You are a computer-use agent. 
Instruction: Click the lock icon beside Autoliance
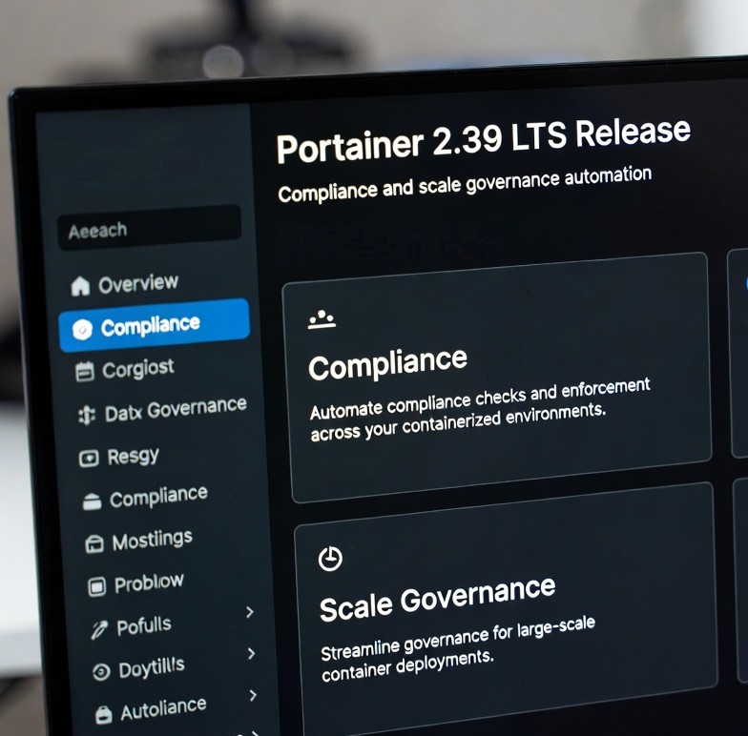tap(103, 715)
